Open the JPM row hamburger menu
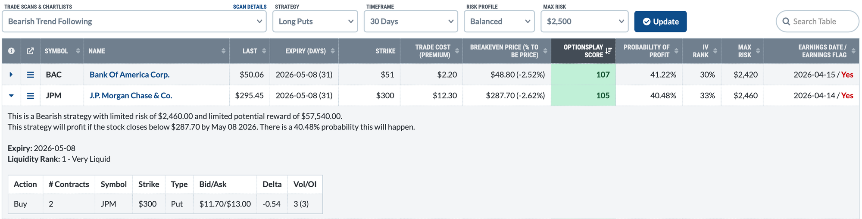862x219 pixels. point(31,96)
